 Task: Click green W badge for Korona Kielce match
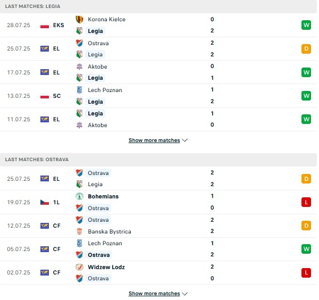click(306, 25)
